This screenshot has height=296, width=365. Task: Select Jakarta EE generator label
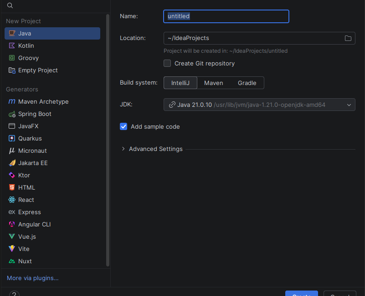click(x=33, y=163)
